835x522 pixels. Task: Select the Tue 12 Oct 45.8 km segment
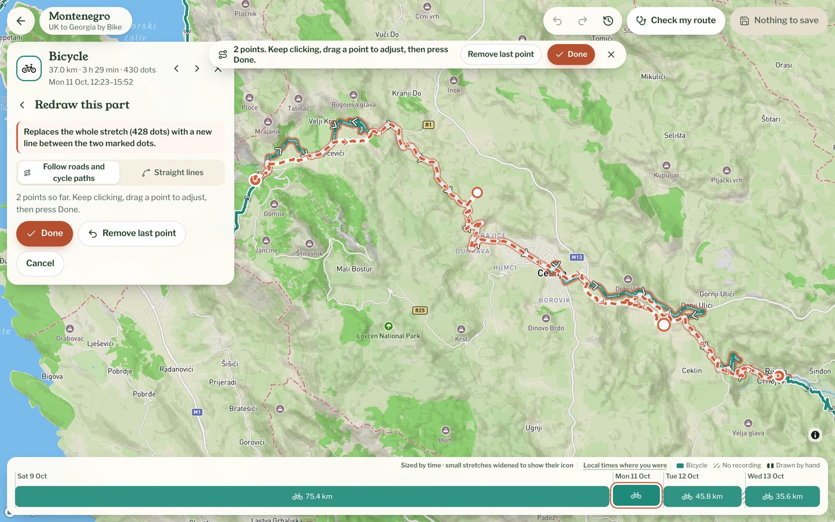tap(702, 496)
